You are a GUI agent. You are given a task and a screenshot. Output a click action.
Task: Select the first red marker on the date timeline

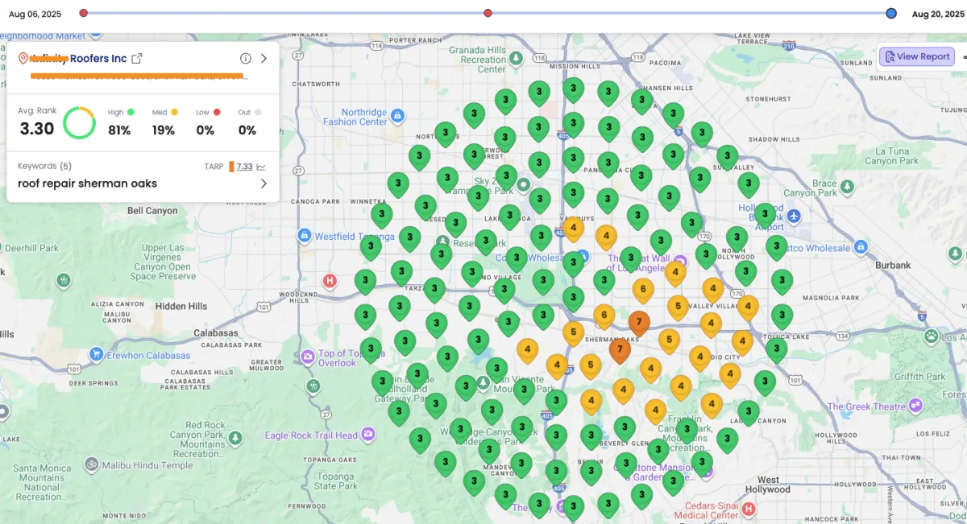tap(84, 13)
